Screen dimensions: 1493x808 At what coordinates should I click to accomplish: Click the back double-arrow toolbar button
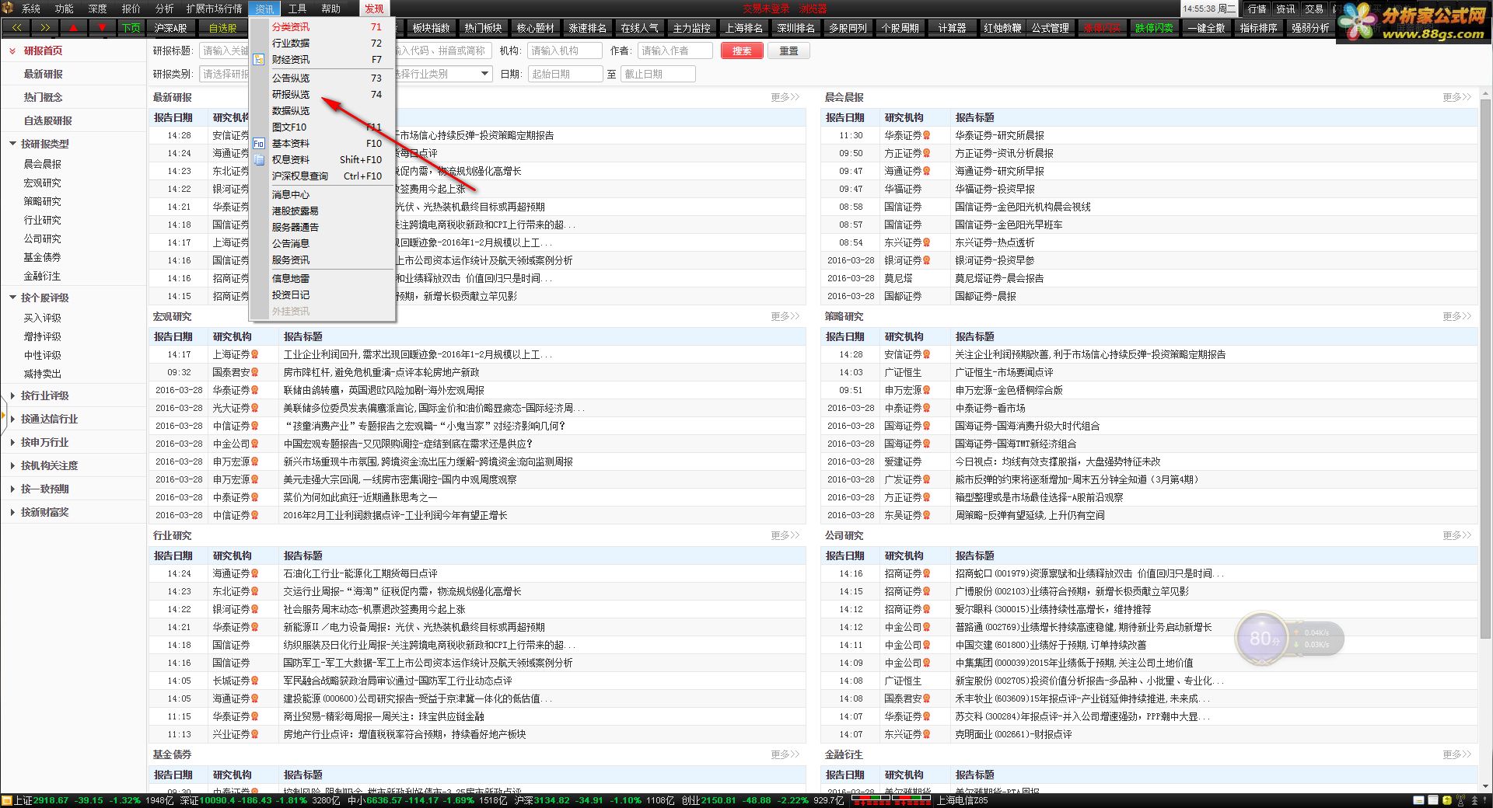pyautogui.click(x=17, y=27)
